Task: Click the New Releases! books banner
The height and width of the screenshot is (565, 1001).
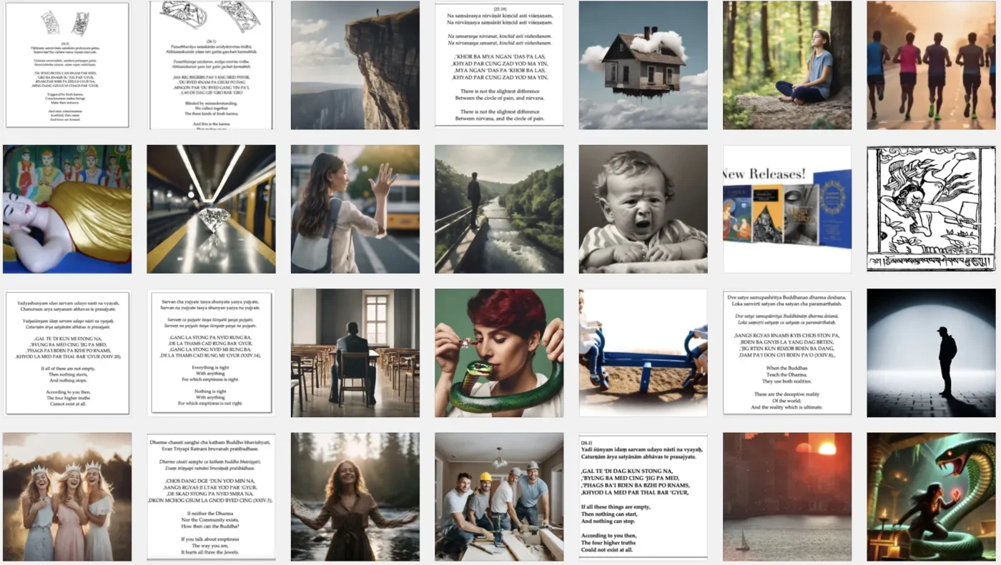Action: click(786, 209)
